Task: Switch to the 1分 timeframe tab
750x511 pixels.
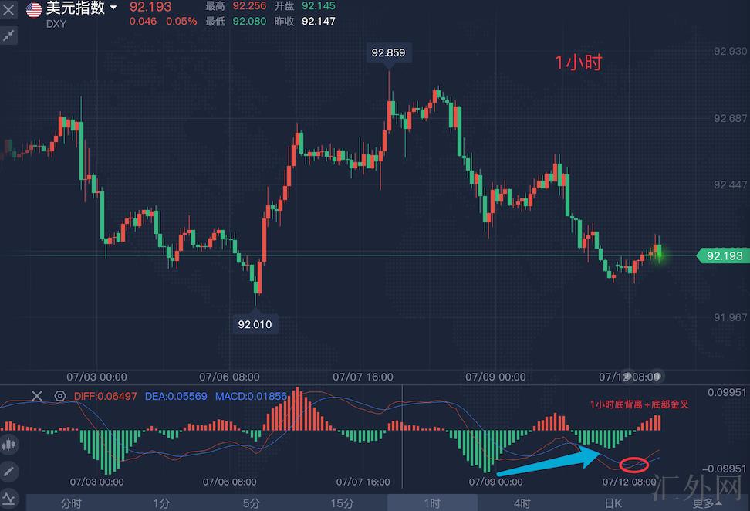Action: coord(161,503)
